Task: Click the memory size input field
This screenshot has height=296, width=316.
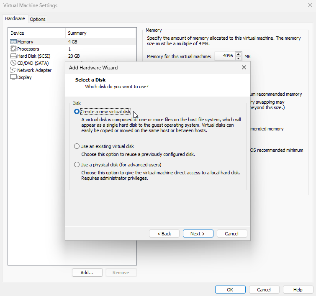Action: 224,56
